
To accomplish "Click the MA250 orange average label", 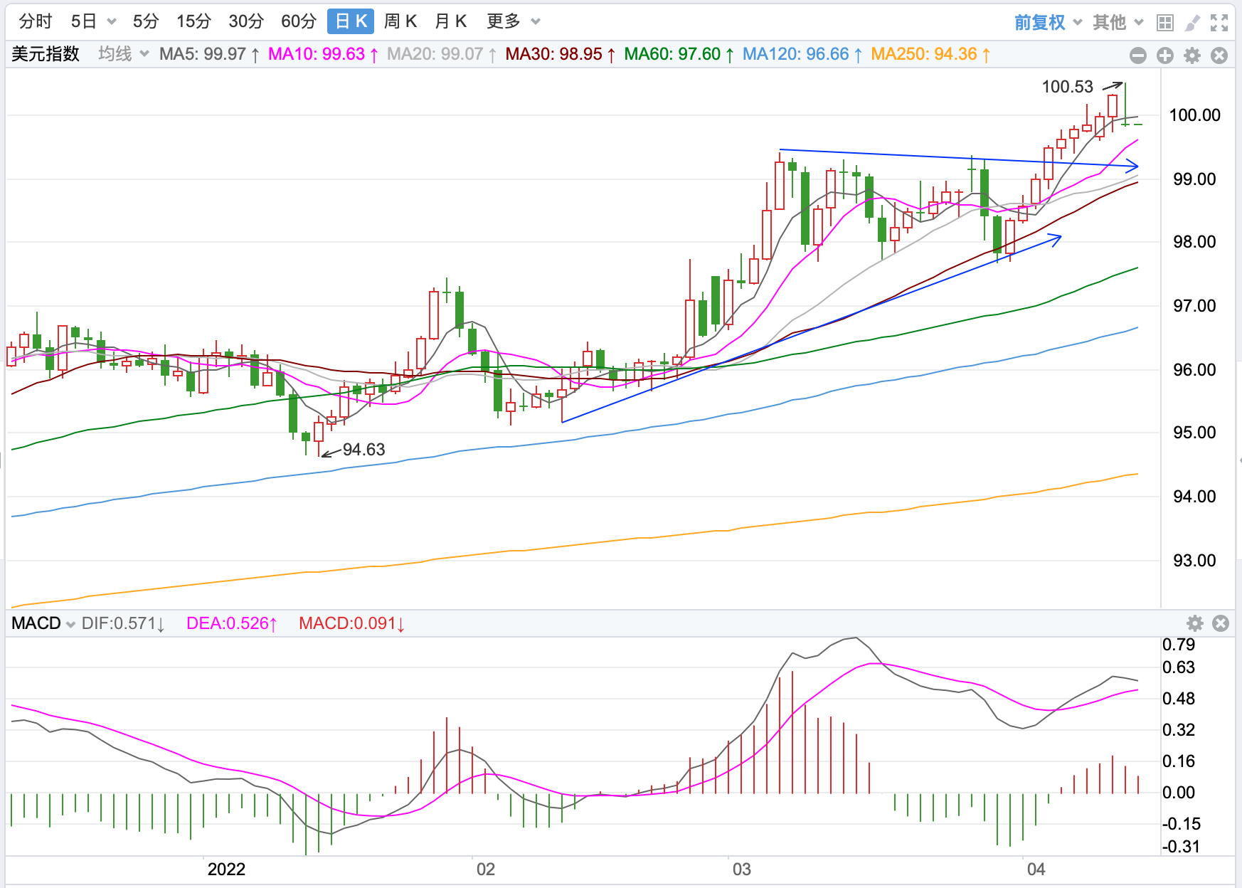I will (930, 54).
